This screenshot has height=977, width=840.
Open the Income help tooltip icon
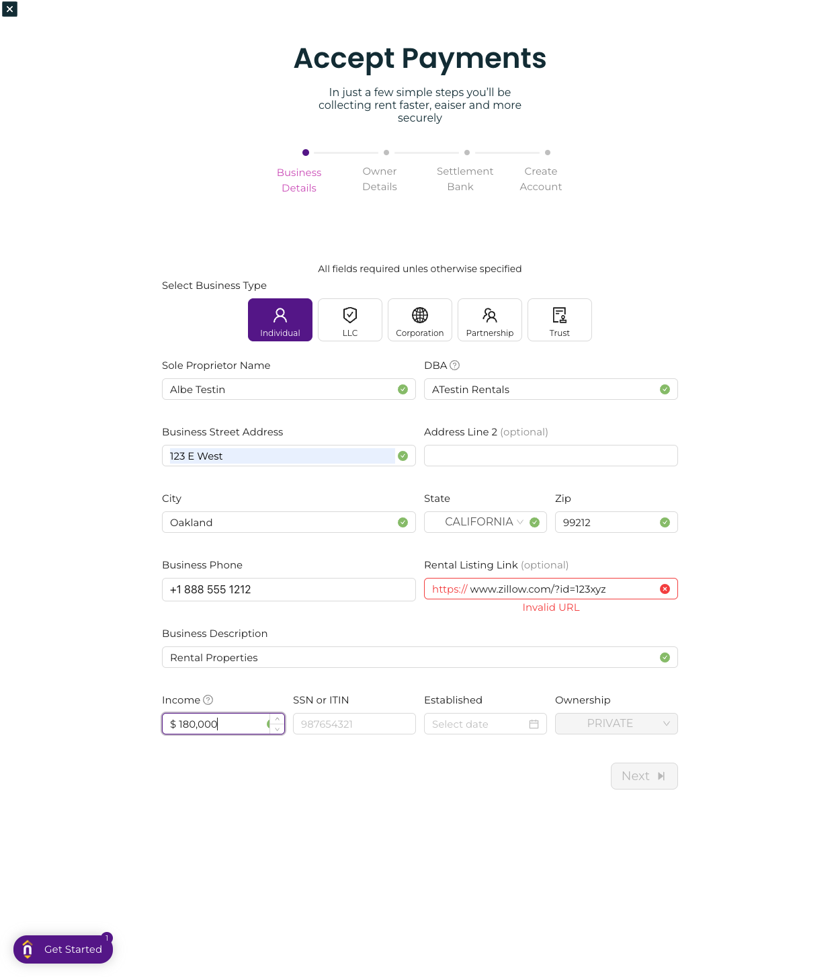(x=208, y=700)
